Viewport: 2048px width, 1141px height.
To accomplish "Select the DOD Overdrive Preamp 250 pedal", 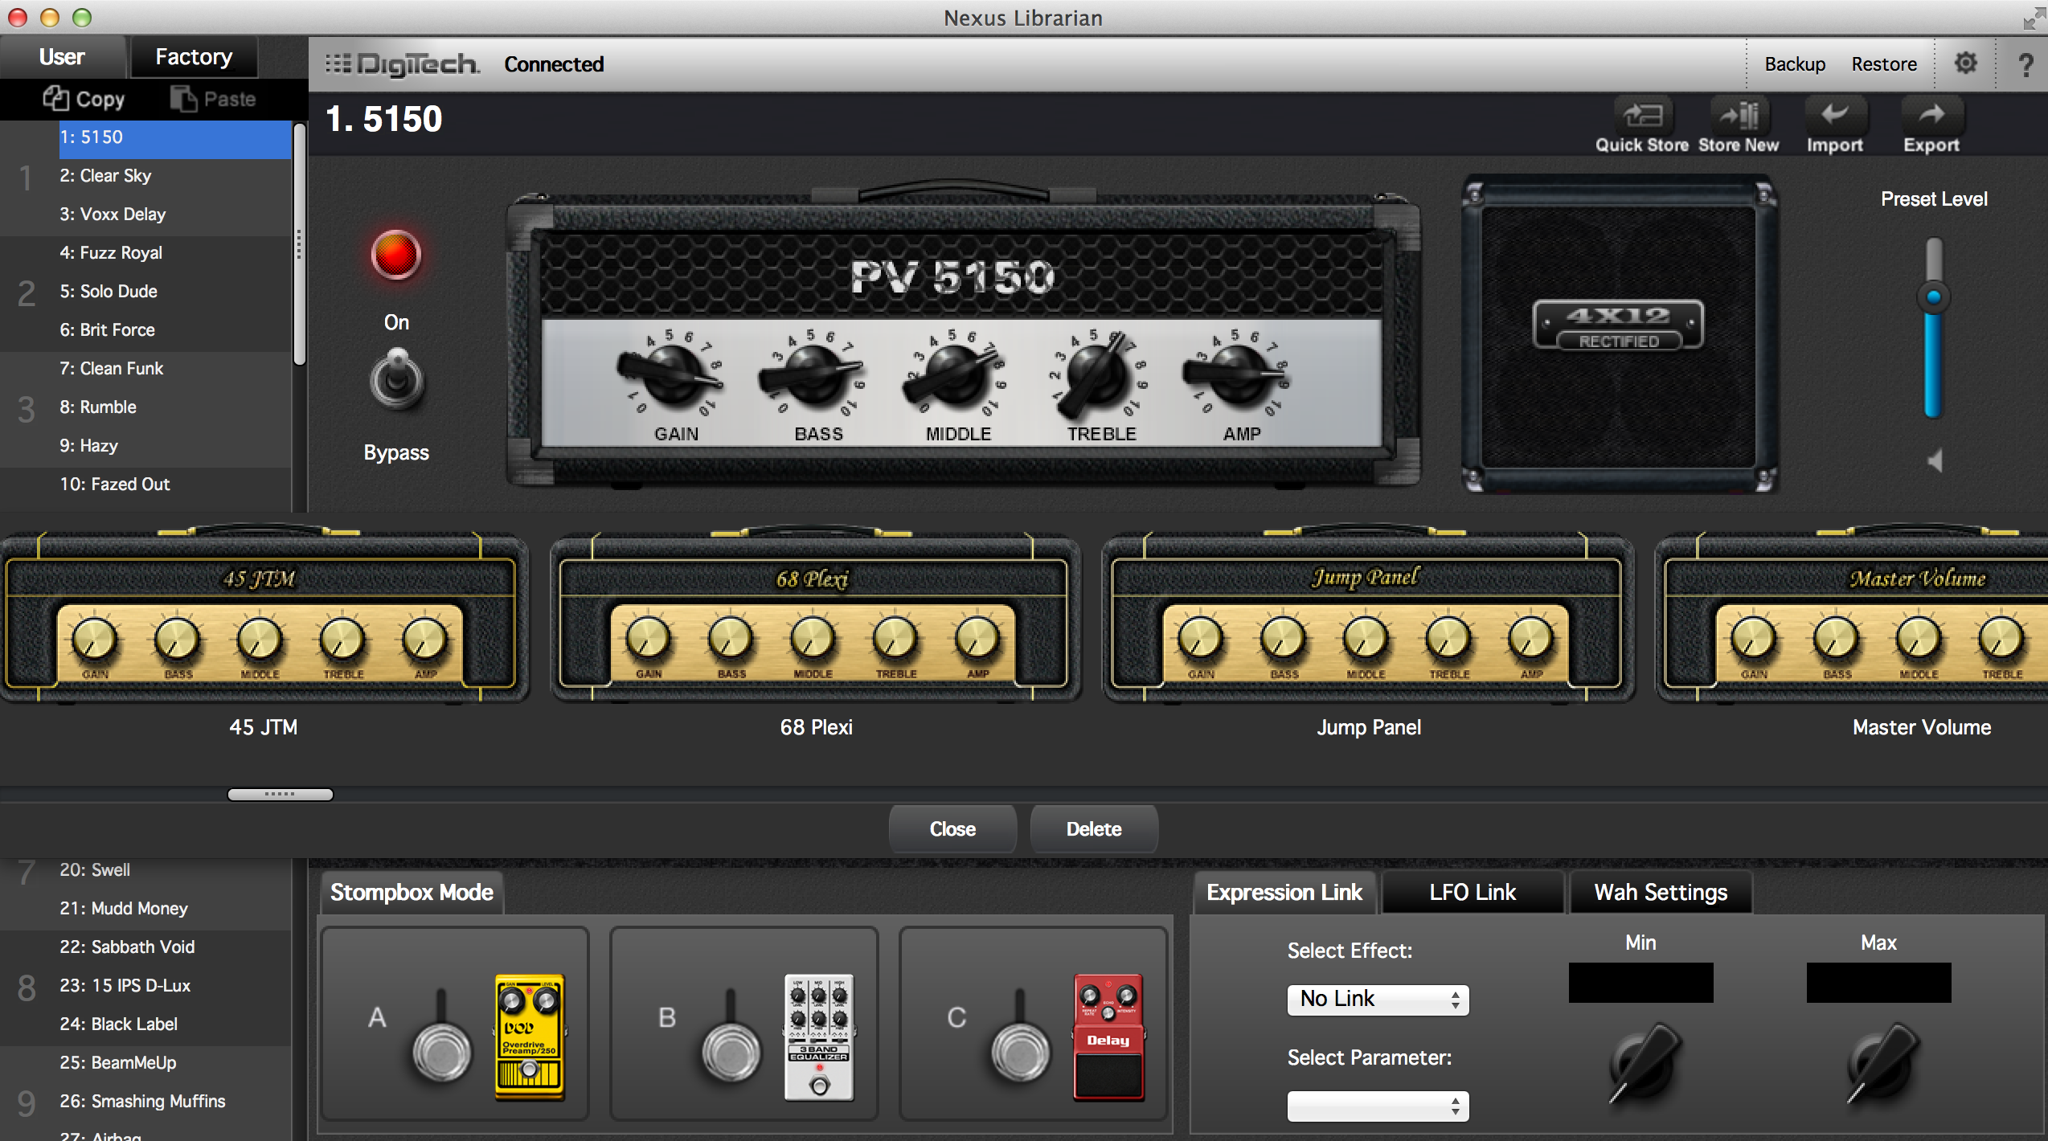I will point(530,1037).
